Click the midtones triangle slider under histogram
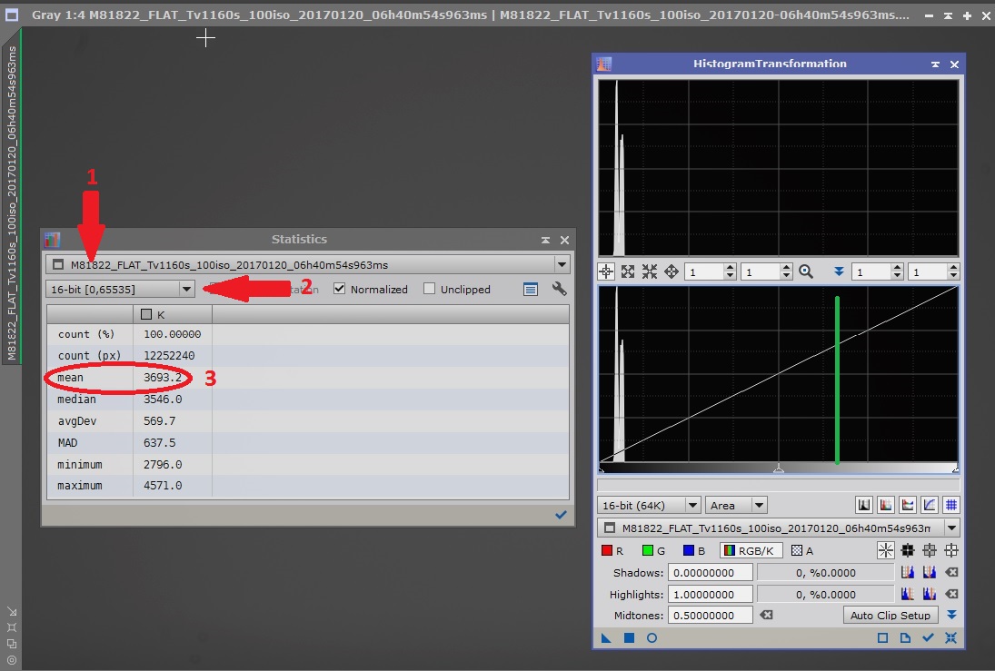The width and height of the screenshot is (995, 671). click(x=778, y=469)
